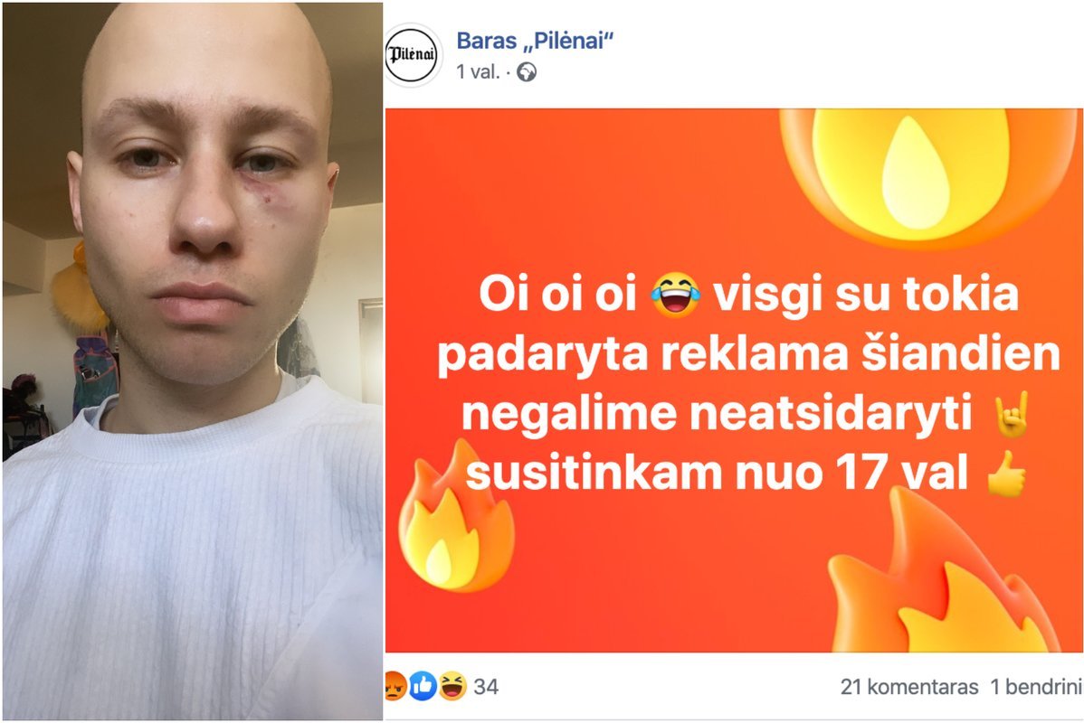Viewport: 1084px width, 723px height.
Task: Click the "padaryta reklama šiandien" text line
Action: pos(748,353)
